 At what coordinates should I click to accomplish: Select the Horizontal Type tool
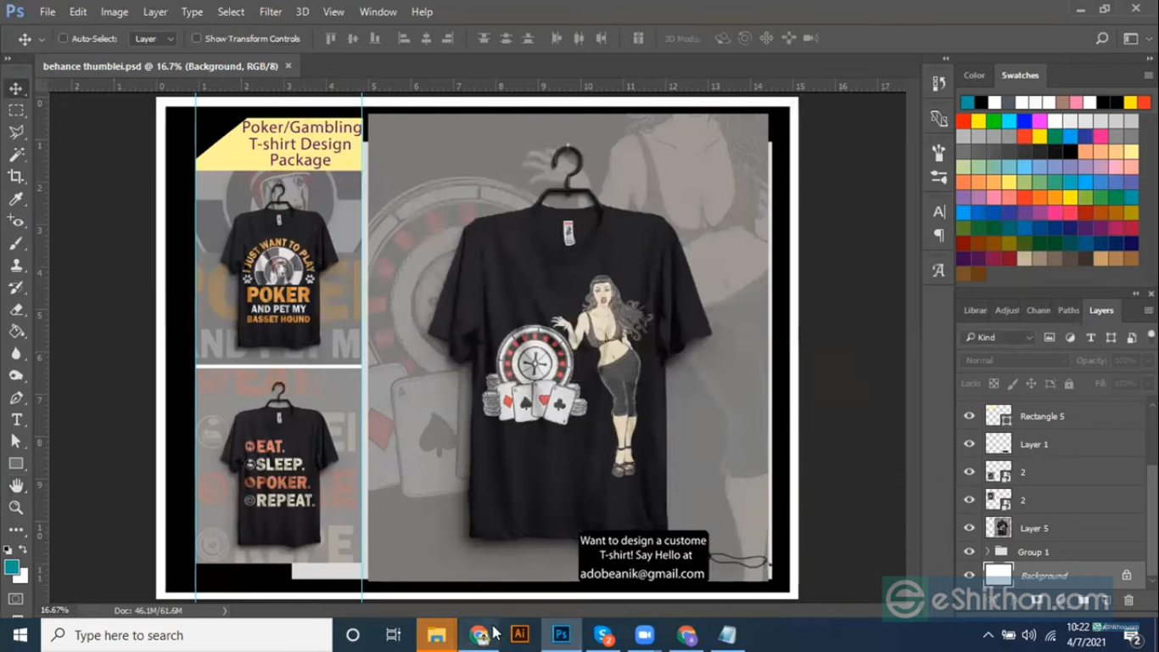(16, 419)
